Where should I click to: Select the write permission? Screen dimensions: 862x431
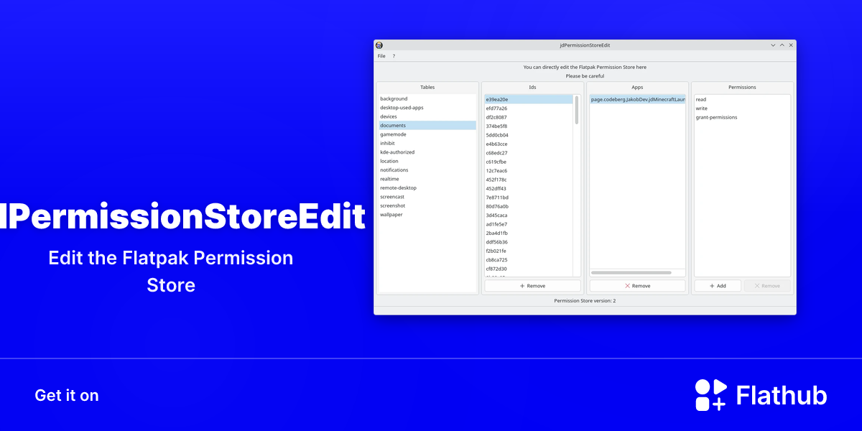(x=742, y=108)
